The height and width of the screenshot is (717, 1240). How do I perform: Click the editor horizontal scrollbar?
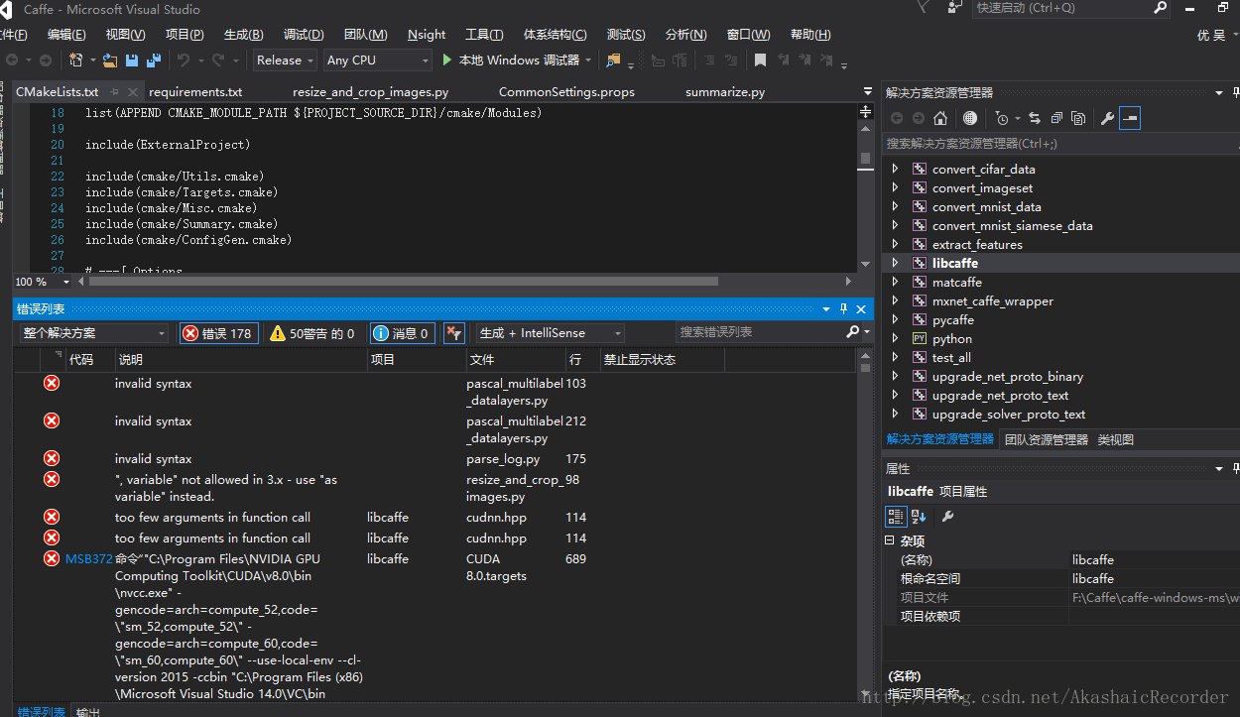(x=403, y=282)
